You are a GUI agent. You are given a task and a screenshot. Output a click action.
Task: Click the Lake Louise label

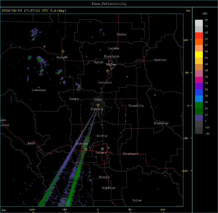(x=5, y=122)
